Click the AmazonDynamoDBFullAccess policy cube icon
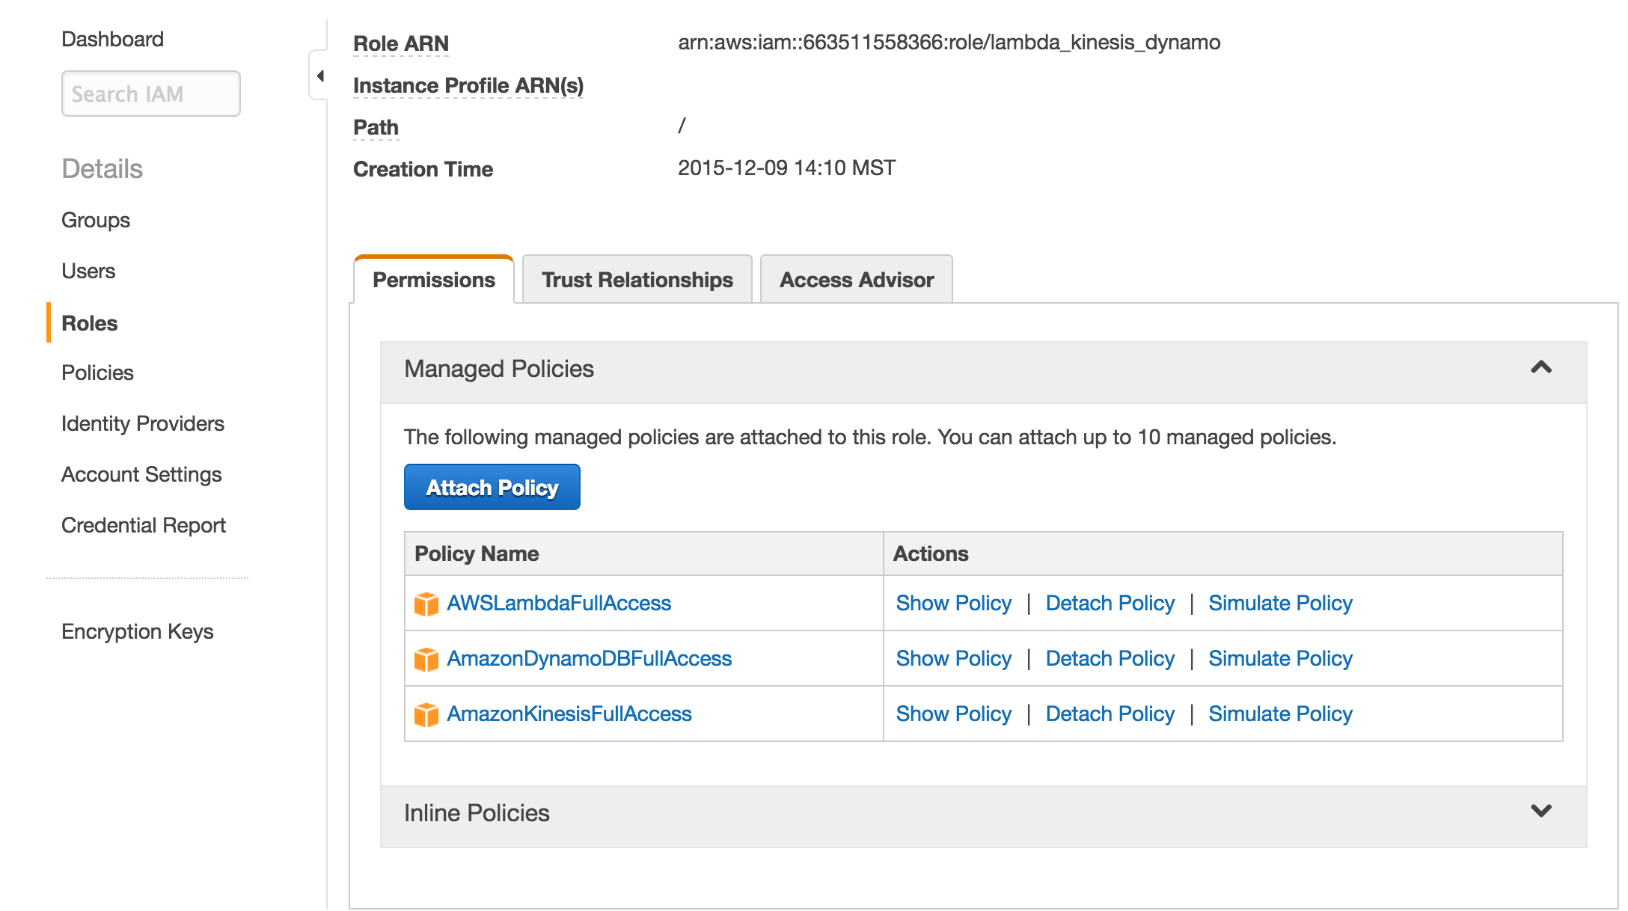The height and width of the screenshot is (911, 1628). point(426,659)
